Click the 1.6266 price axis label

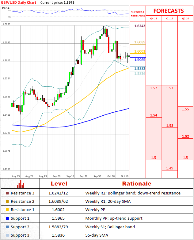[x=6, y=24]
